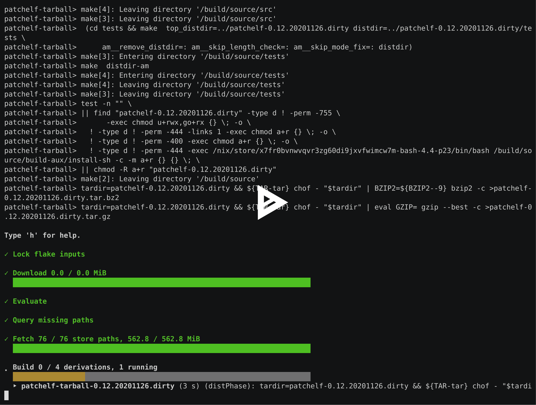Click the 'Query missing paths' status line
The height and width of the screenshot is (405, 536).
(x=53, y=320)
